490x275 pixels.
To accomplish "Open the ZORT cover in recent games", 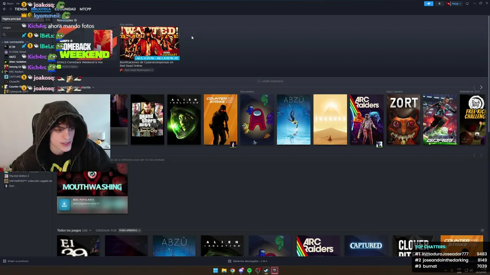I will click(403, 120).
